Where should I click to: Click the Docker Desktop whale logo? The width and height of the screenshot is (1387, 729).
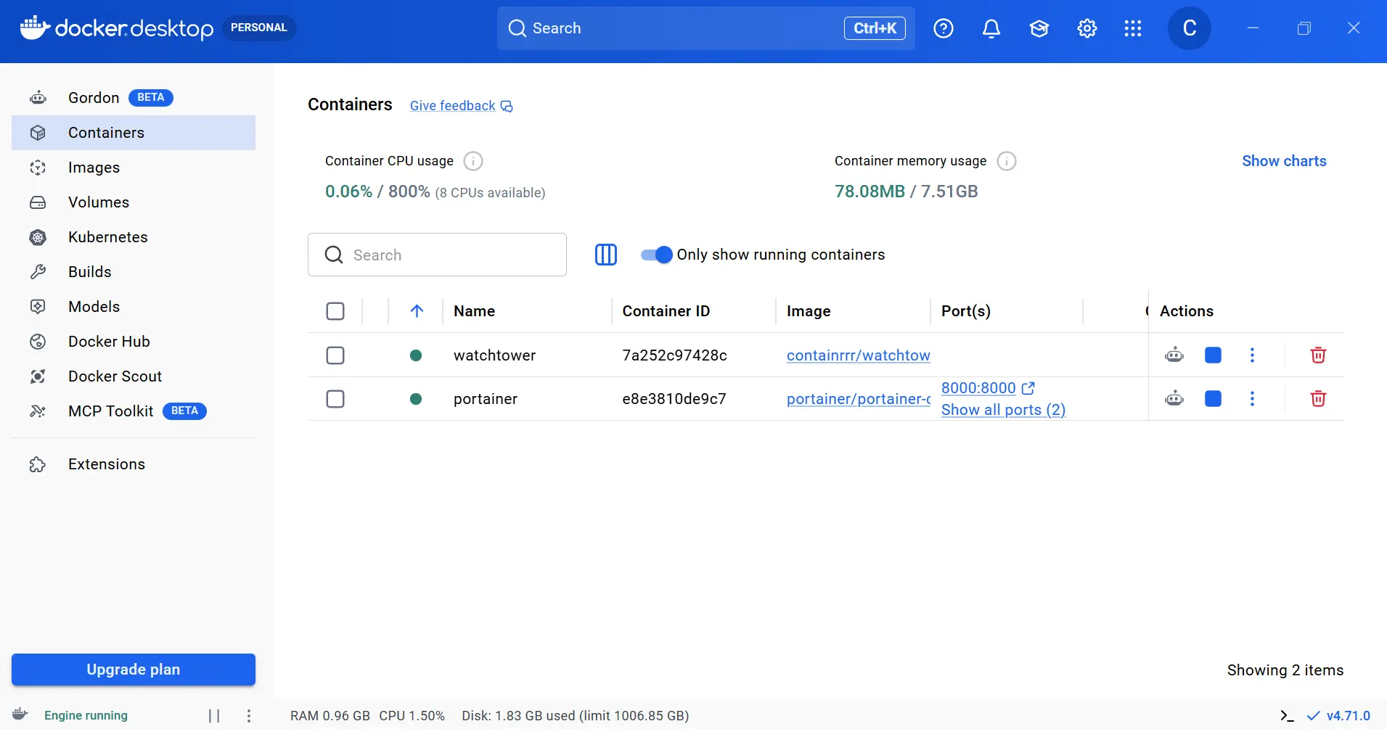(x=35, y=28)
